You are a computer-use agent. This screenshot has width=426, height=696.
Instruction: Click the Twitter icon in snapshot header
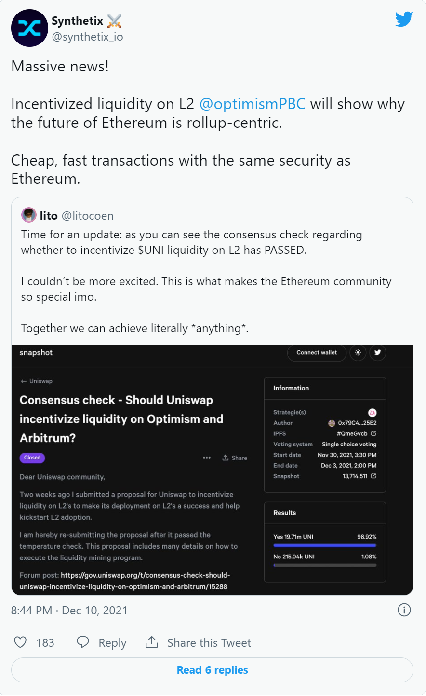(x=378, y=353)
